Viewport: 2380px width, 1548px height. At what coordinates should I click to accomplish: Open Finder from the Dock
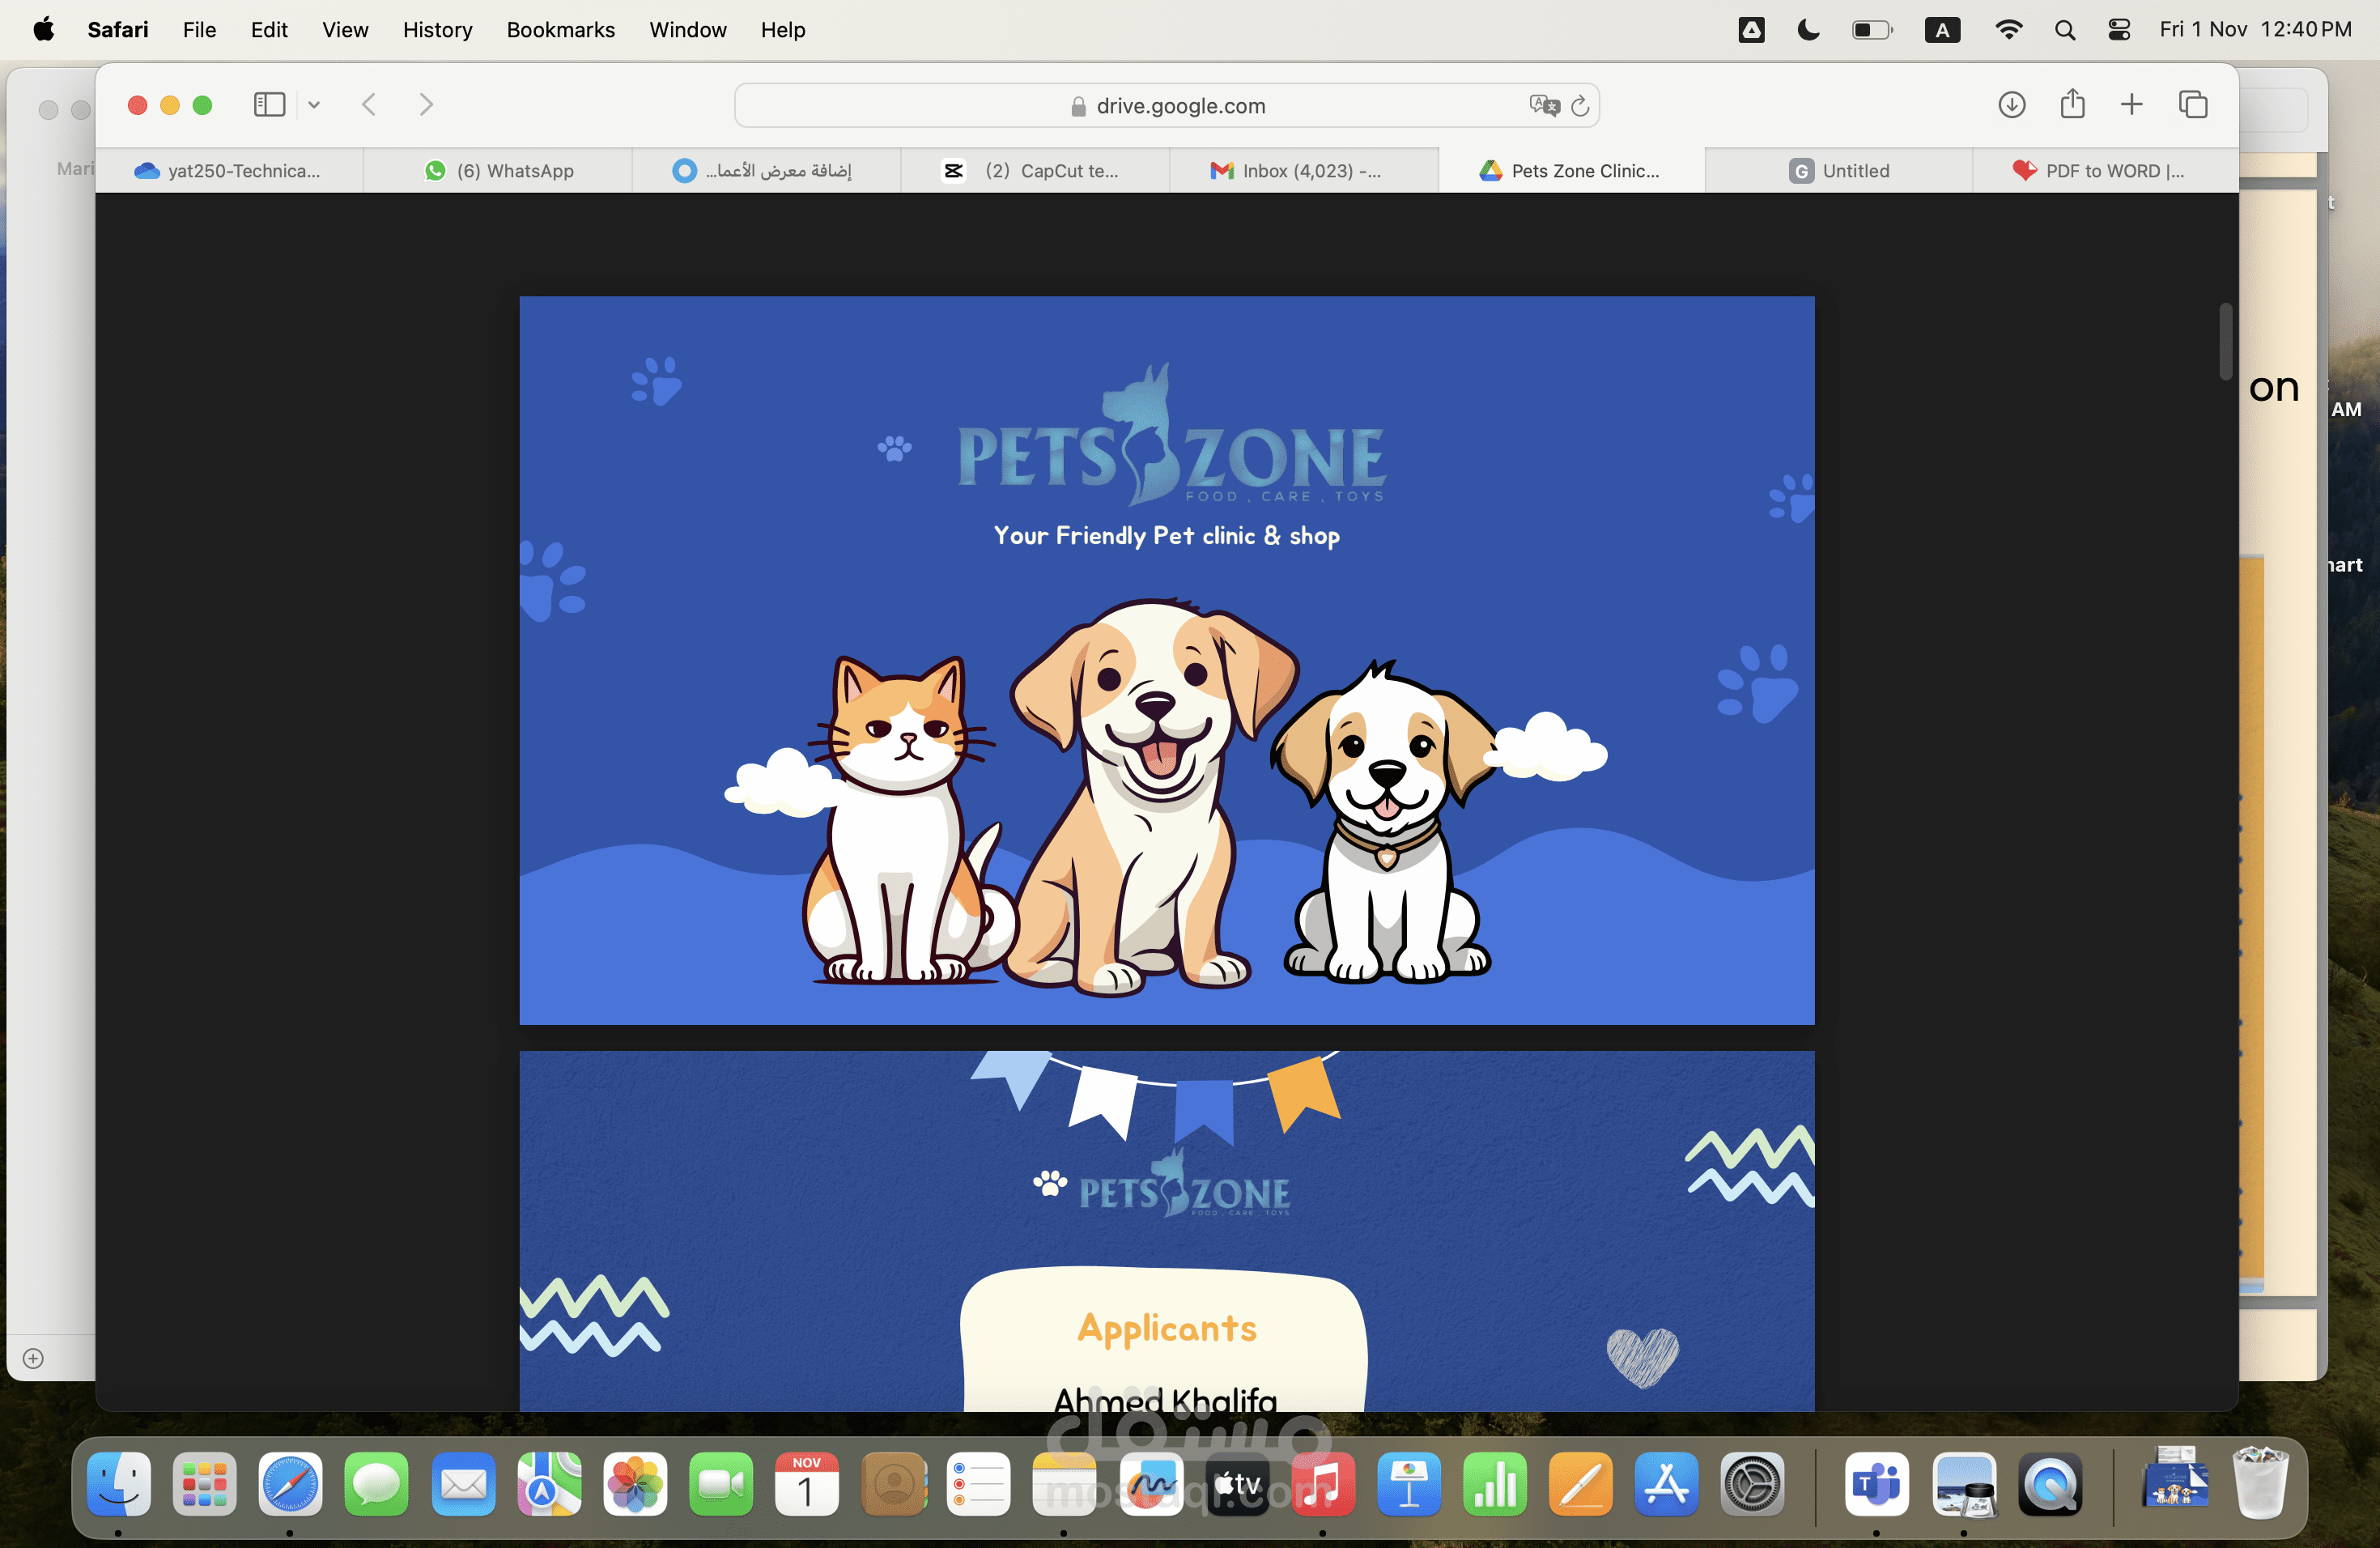pyautogui.click(x=119, y=1484)
